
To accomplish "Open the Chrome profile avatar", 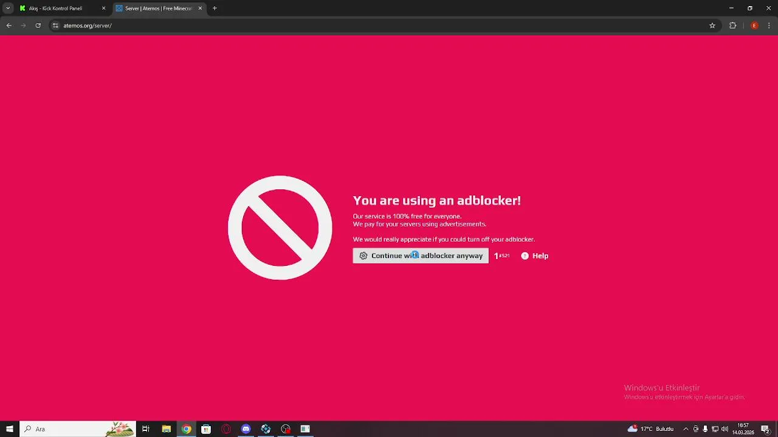I will (754, 25).
